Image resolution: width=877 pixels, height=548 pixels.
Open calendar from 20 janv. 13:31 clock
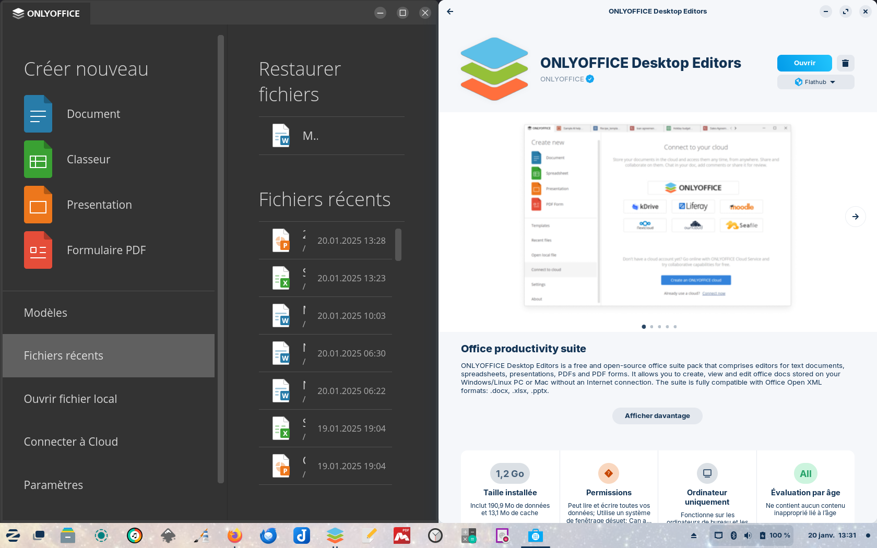pyautogui.click(x=832, y=535)
